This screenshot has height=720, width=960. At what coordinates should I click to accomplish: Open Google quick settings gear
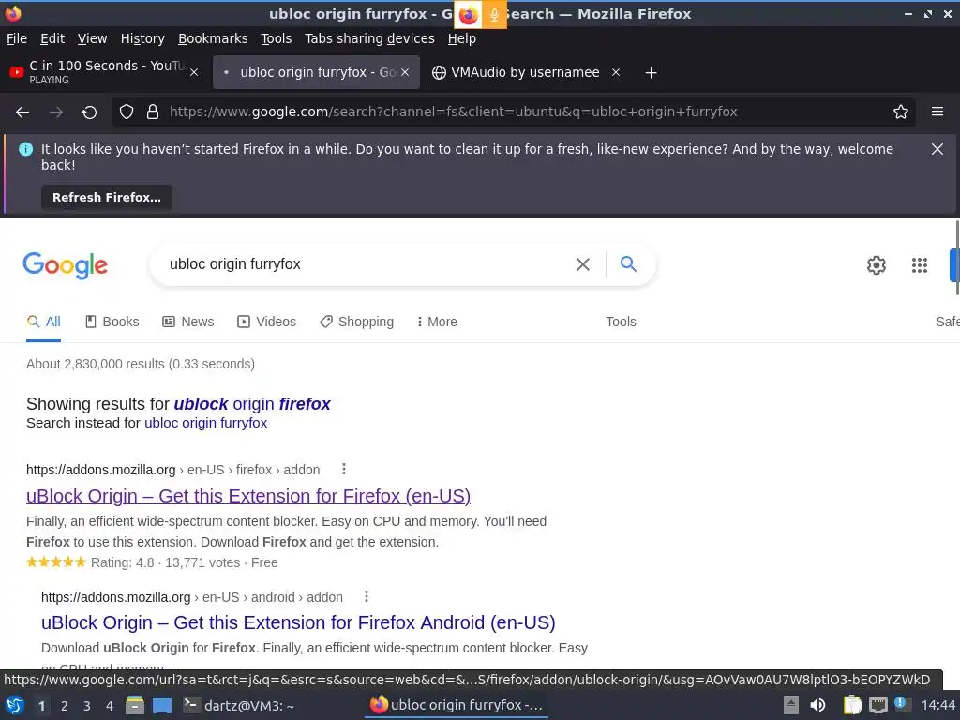tap(877, 265)
